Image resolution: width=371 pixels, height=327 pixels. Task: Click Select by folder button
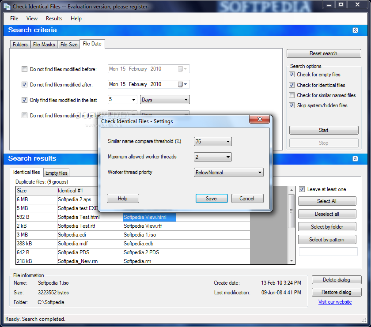pos(327,226)
